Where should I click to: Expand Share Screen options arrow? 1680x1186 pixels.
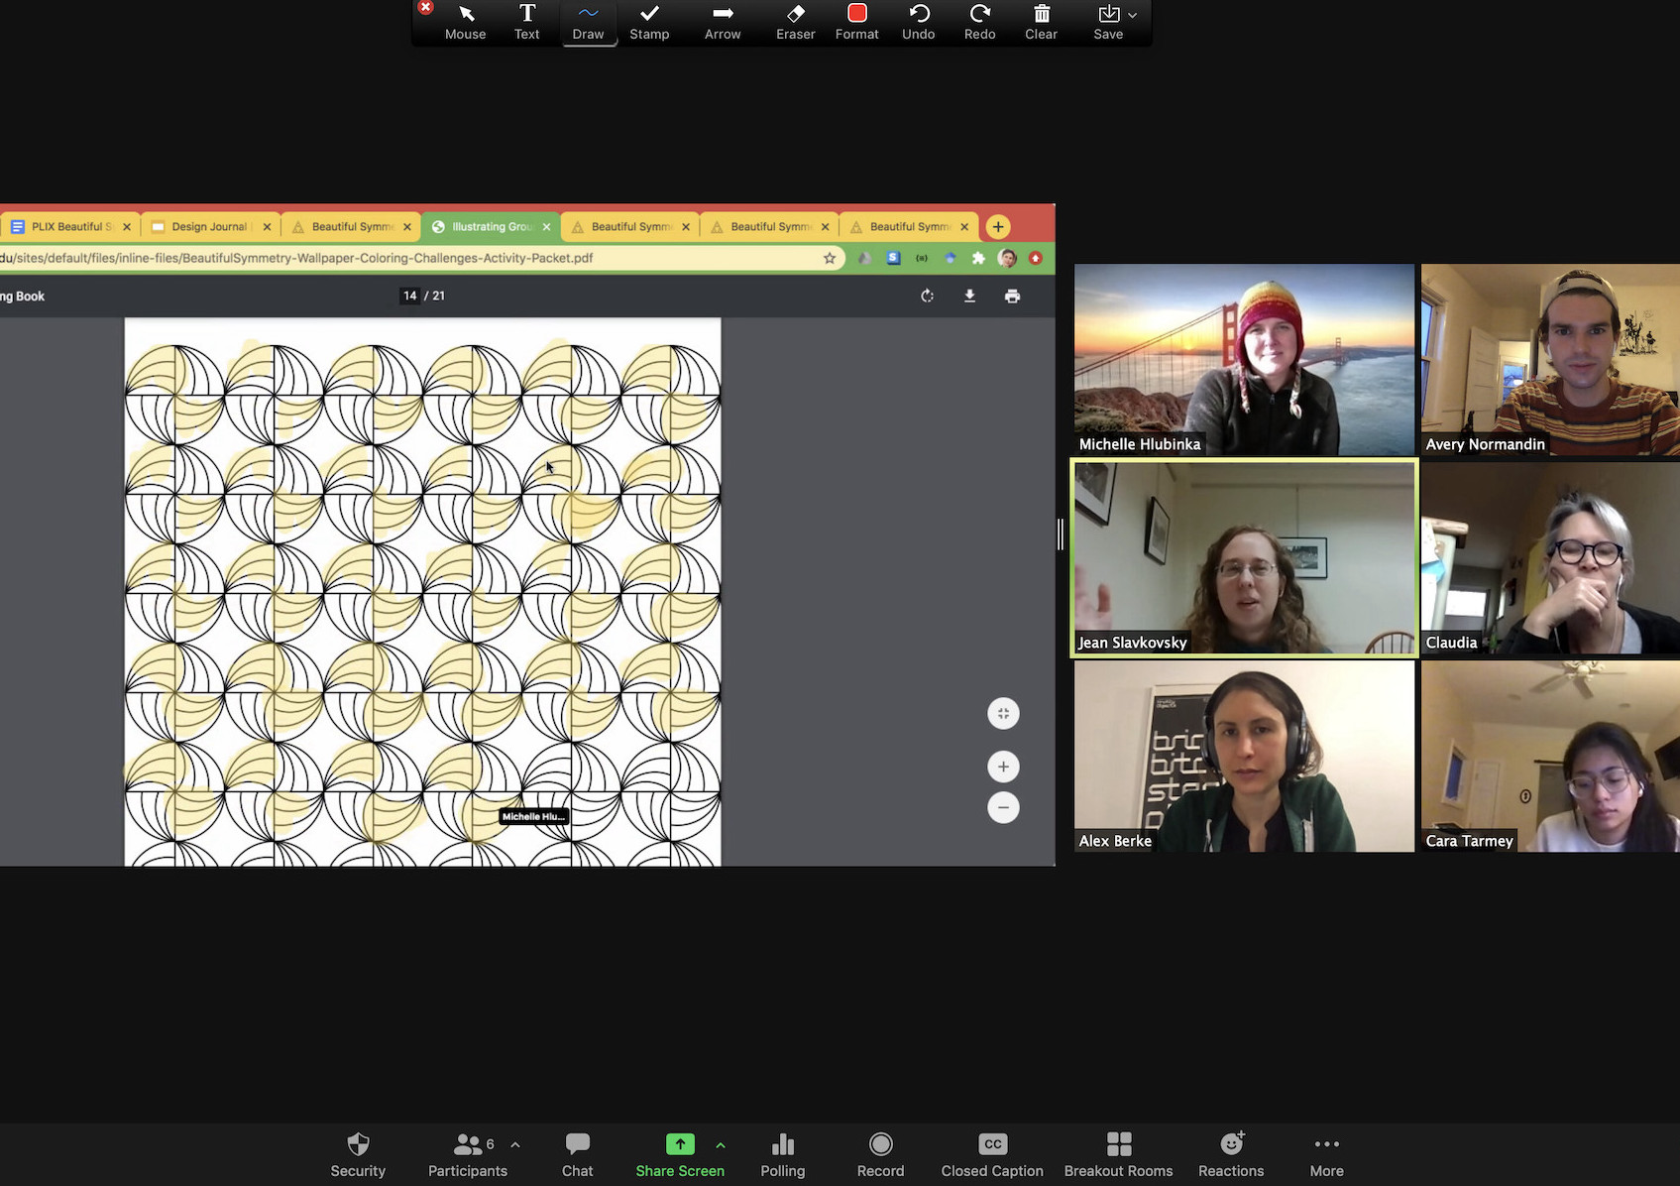(x=721, y=1144)
